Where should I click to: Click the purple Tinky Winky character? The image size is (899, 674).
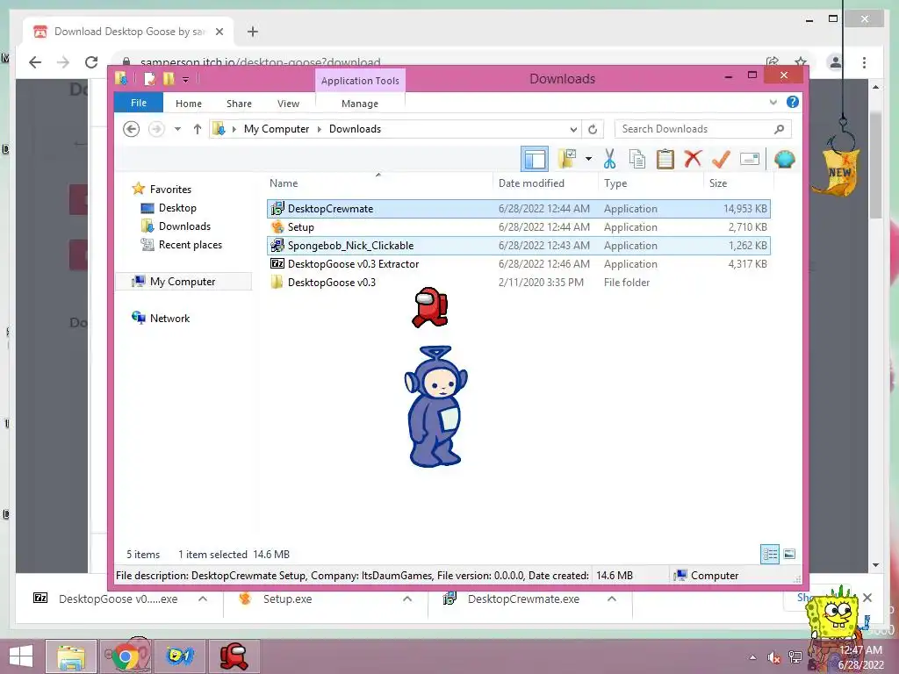click(x=435, y=406)
